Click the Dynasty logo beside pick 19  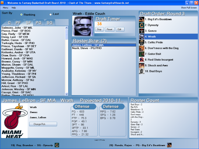tap(57, 145)
